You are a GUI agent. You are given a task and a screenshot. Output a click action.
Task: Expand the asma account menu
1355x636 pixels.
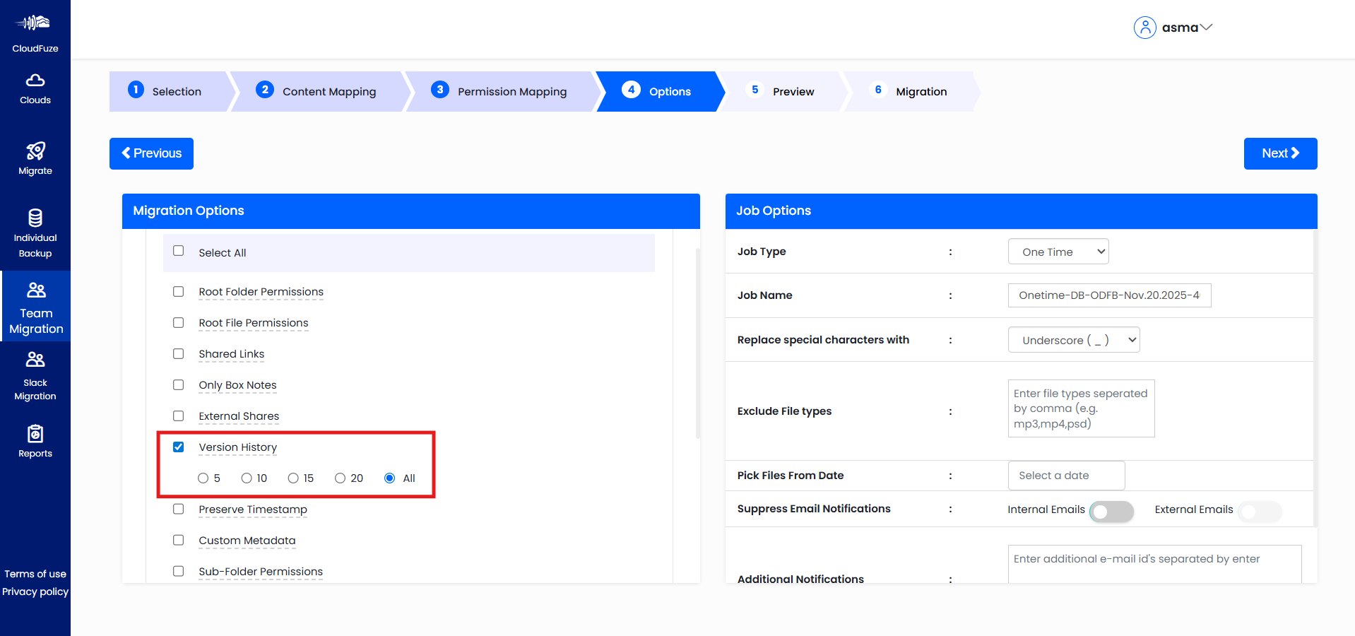[1205, 28]
